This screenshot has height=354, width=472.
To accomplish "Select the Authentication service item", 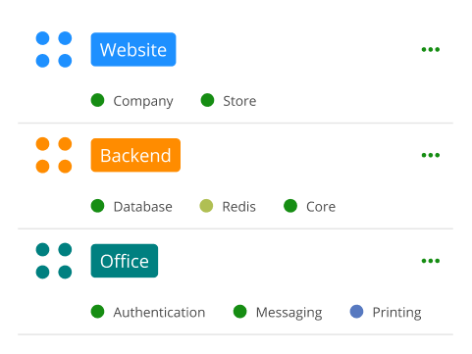I will click(x=148, y=312).
